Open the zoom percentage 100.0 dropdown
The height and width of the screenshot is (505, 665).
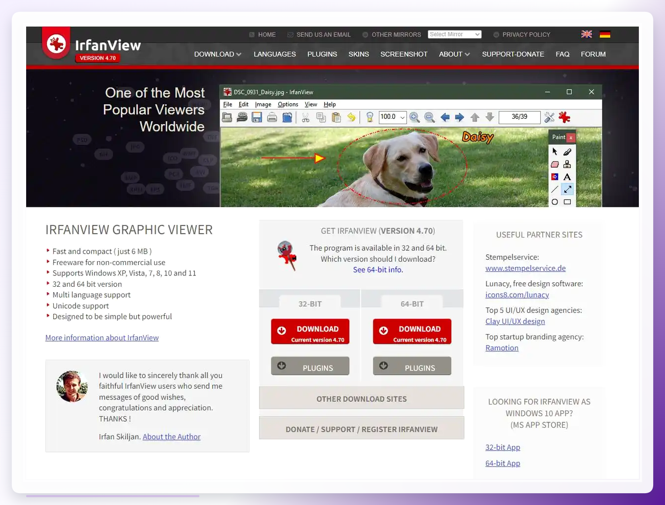402,117
